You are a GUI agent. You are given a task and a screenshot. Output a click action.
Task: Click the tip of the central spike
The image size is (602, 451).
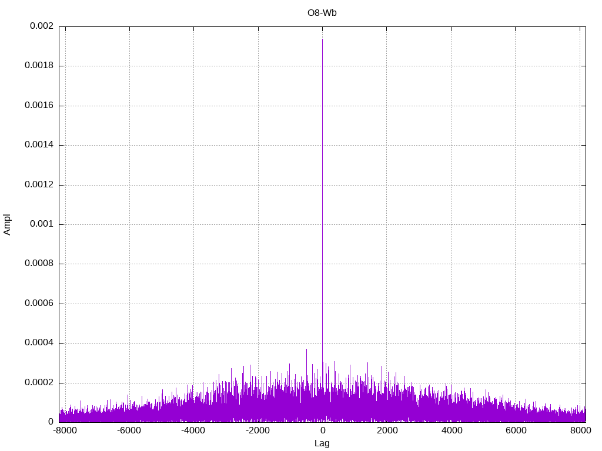click(x=322, y=39)
